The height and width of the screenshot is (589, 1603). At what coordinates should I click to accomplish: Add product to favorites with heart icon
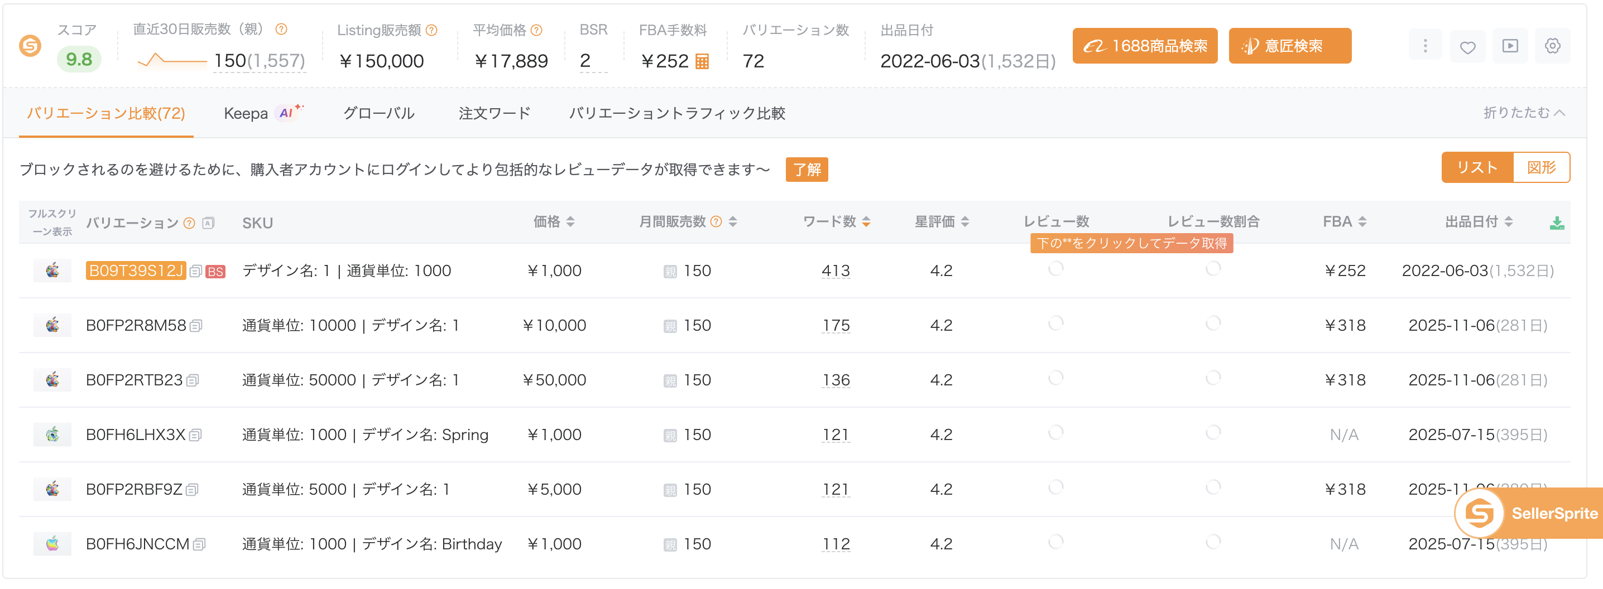point(1467,46)
